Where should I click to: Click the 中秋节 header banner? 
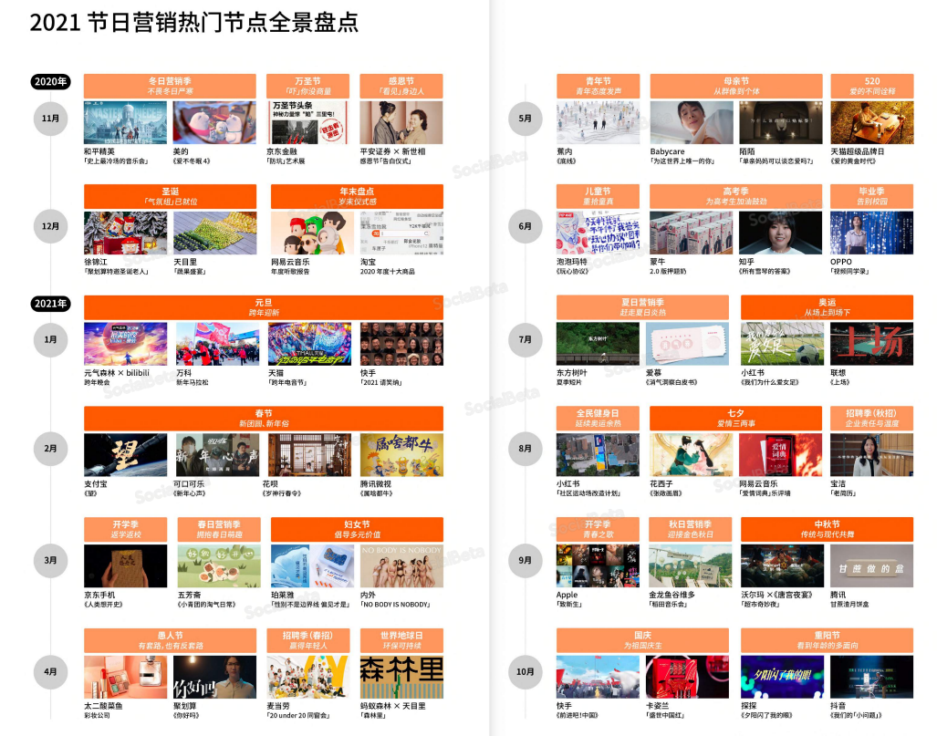827,529
